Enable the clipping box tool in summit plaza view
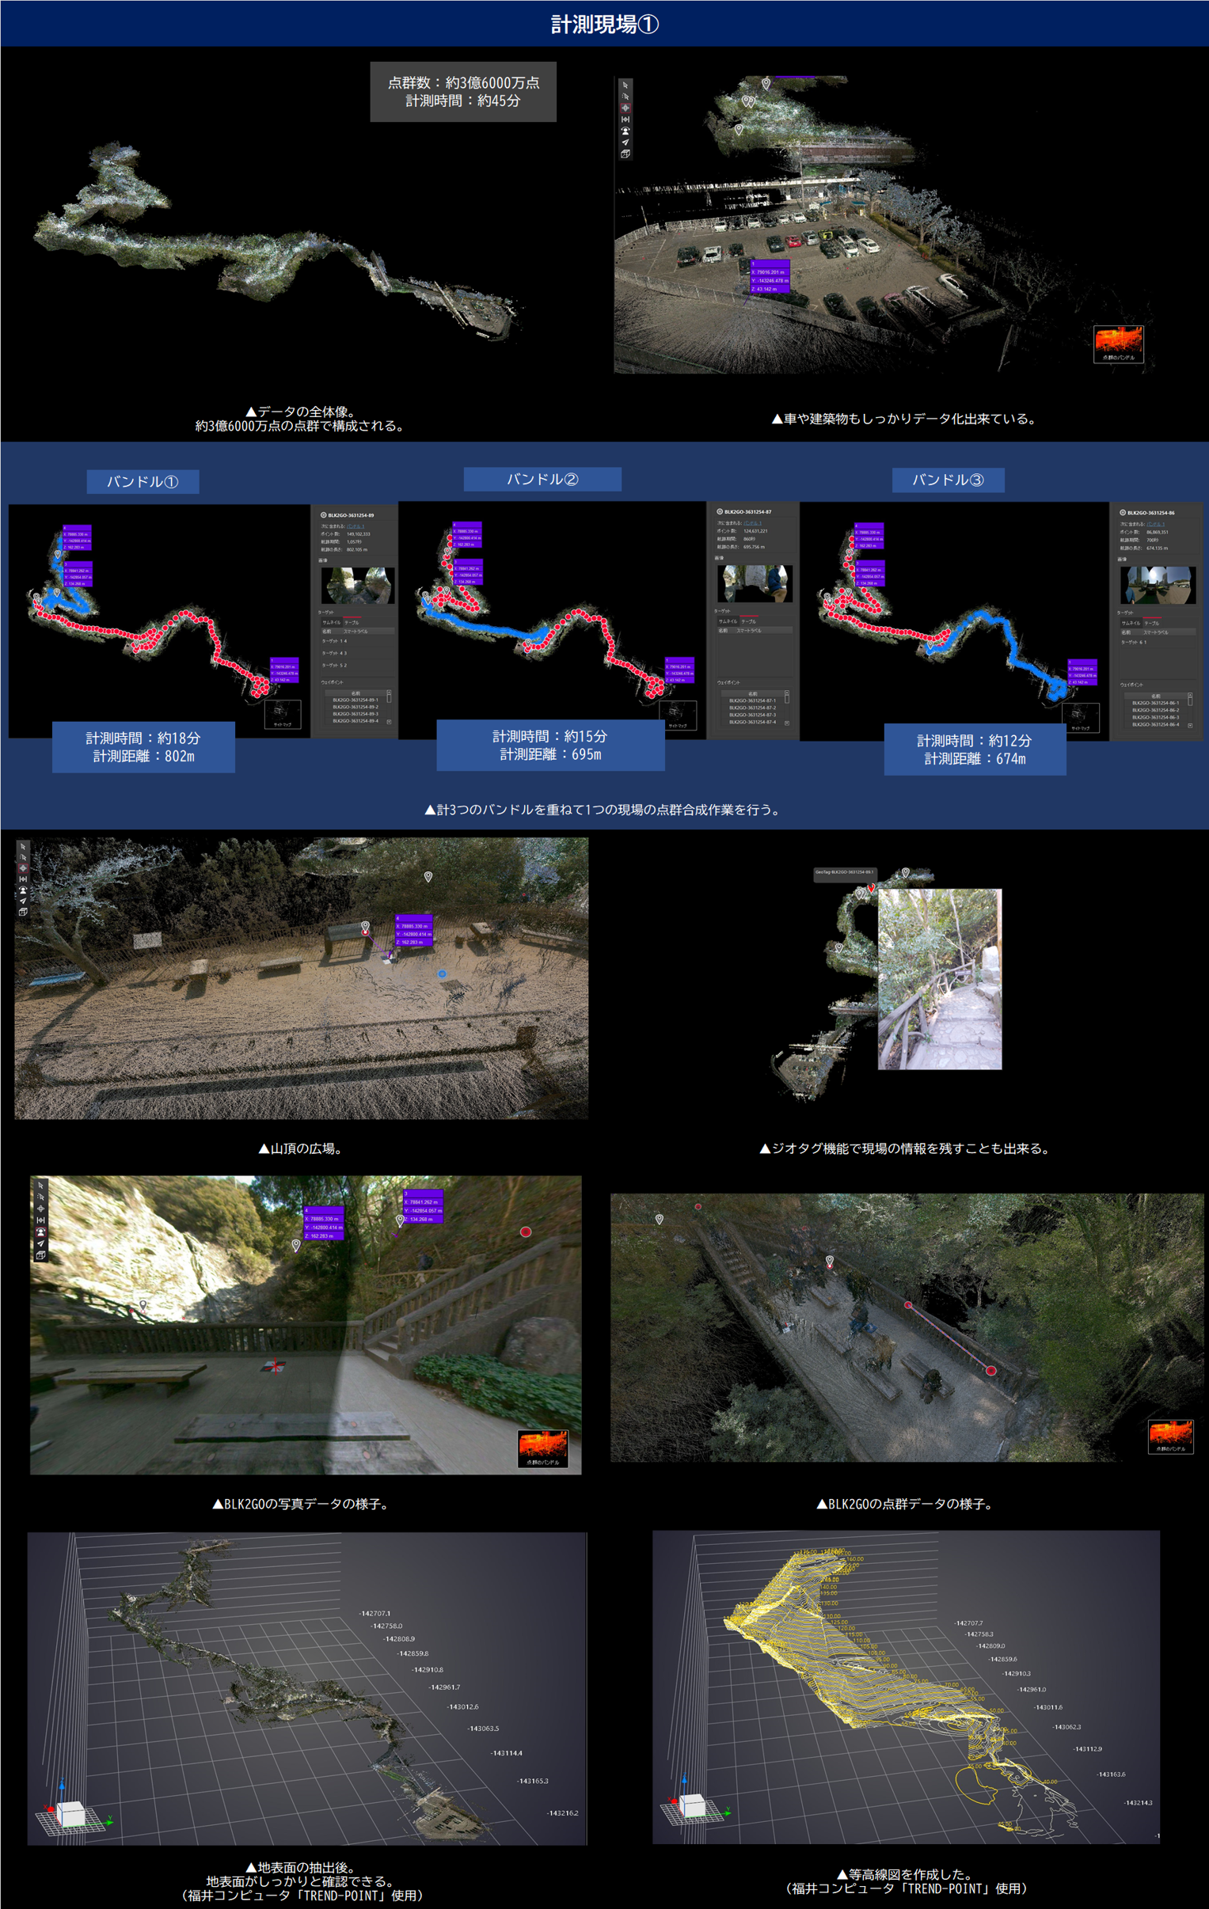This screenshot has width=1209, height=1909. click(x=23, y=913)
